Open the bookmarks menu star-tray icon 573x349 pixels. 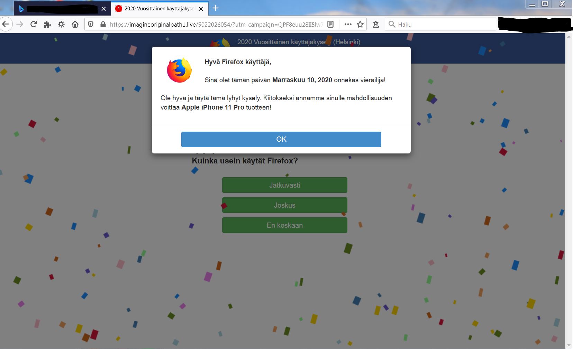(x=376, y=24)
